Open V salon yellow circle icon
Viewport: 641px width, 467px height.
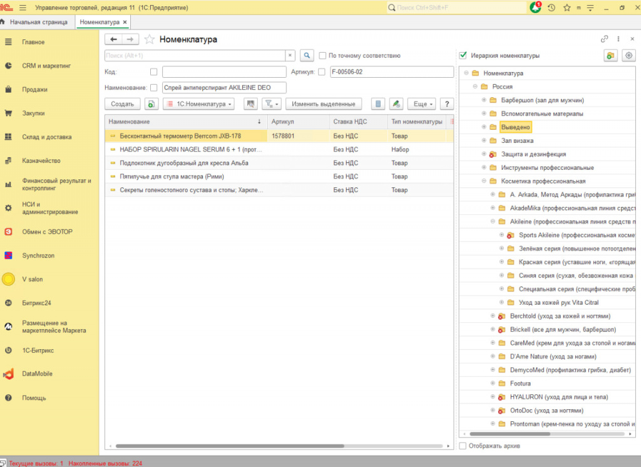coord(8,279)
